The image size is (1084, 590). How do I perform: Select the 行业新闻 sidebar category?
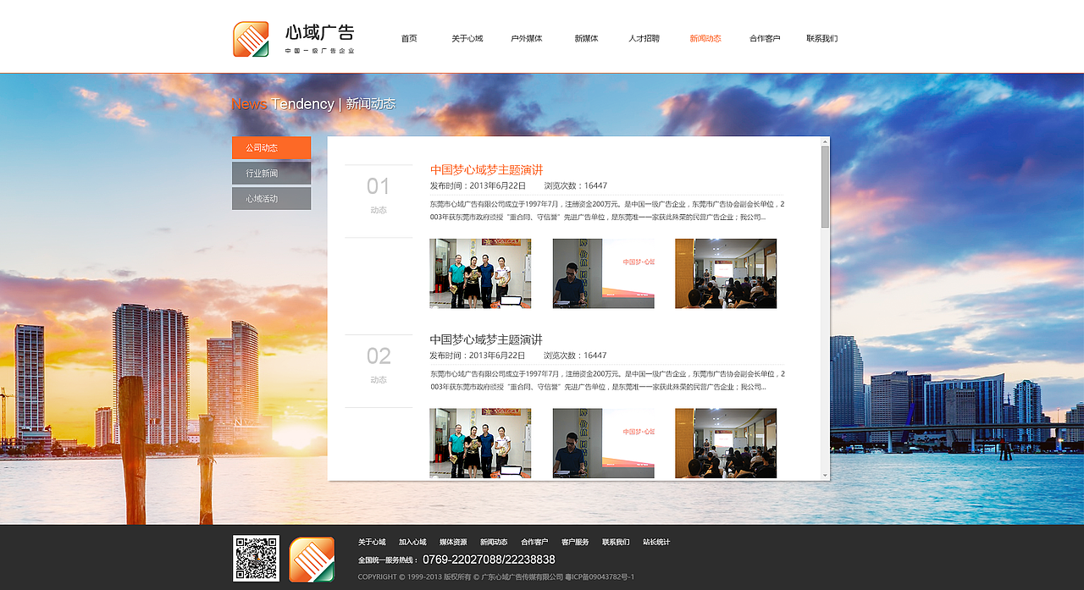[271, 173]
